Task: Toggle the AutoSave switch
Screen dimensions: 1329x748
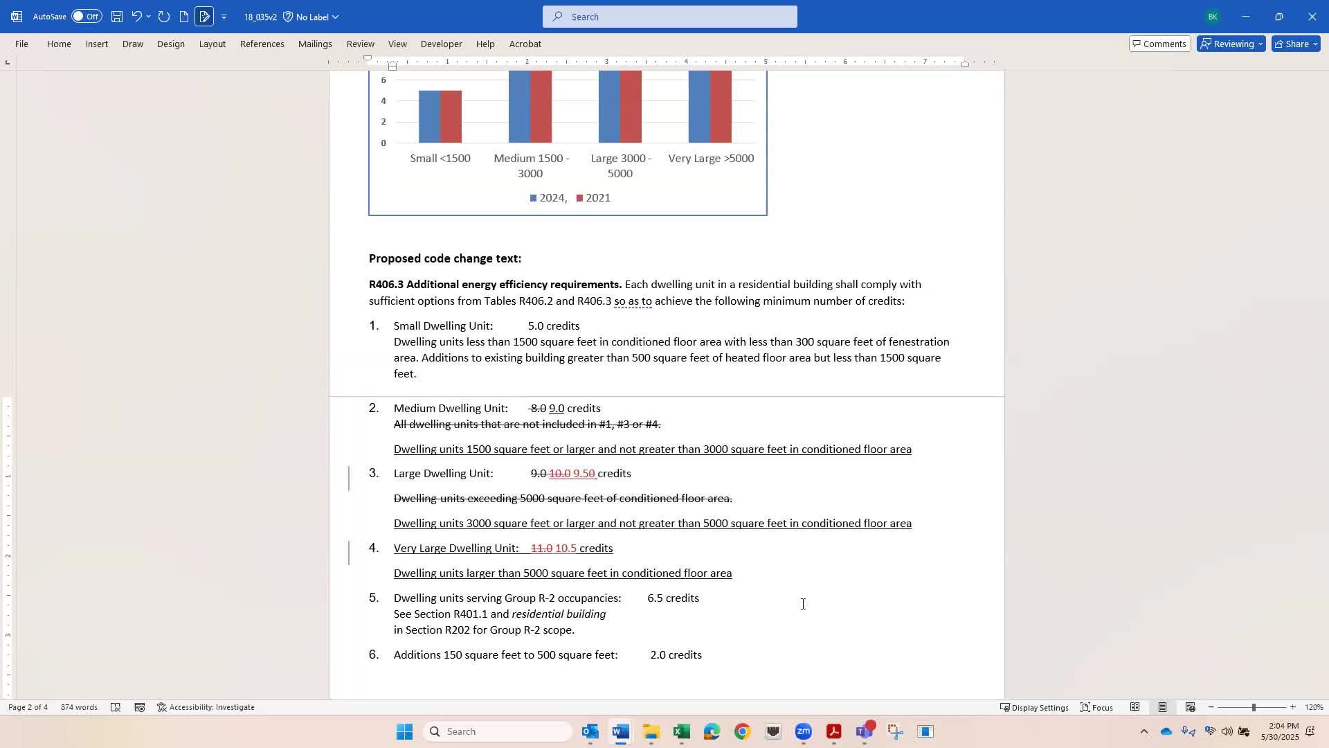Action: click(x=87, y=17)
